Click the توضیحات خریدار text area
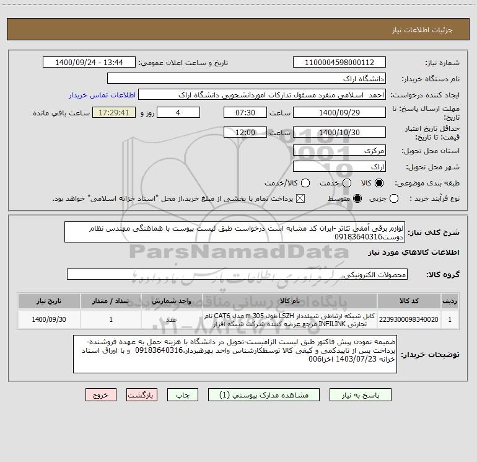The image size is (477, 462). click(235, 354)
